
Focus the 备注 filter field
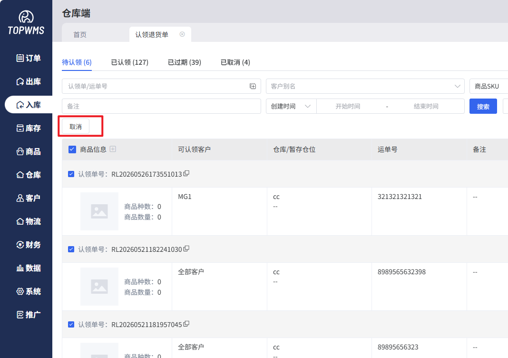pyautogui.click(x=161, y=106)
